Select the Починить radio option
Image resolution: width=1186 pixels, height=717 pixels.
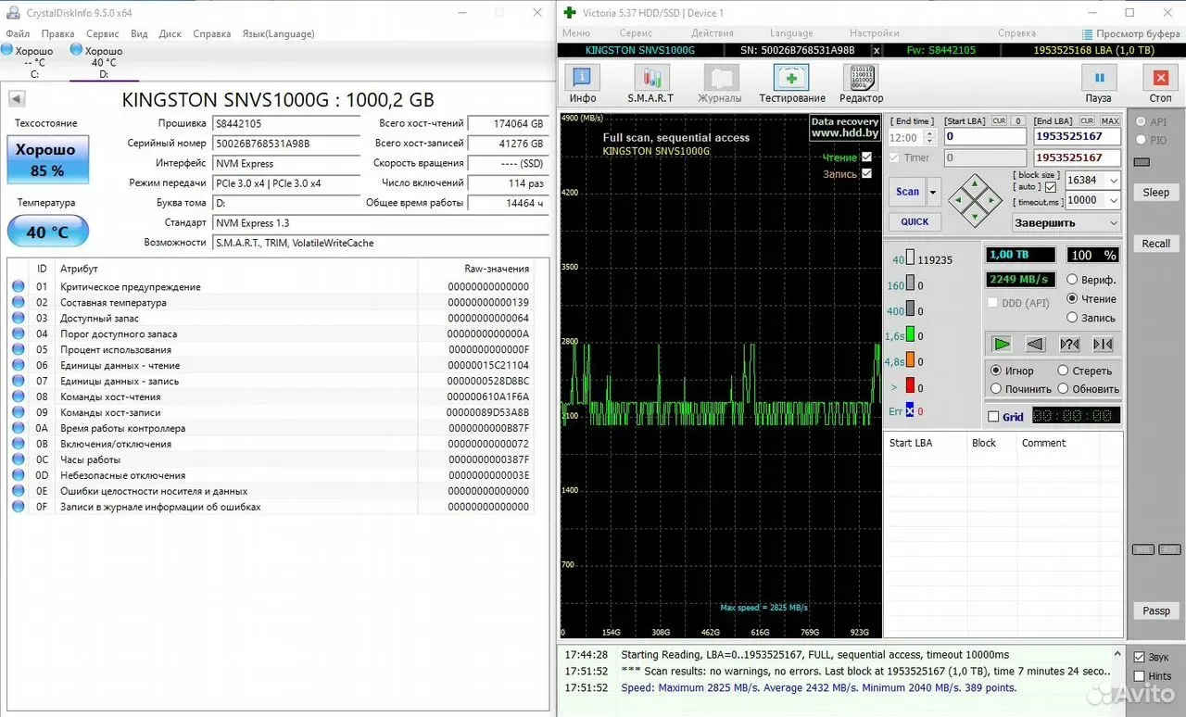[x=996, y=389]
